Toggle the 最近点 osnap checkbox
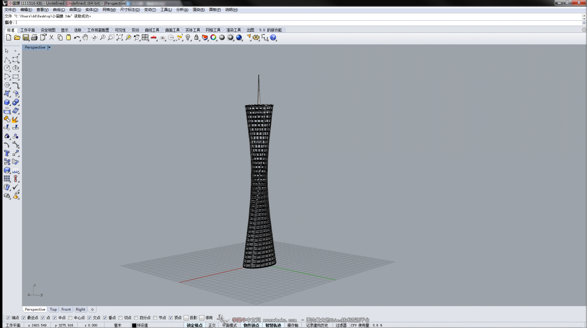Screen dimensions: 587x328 coord(23,318)
